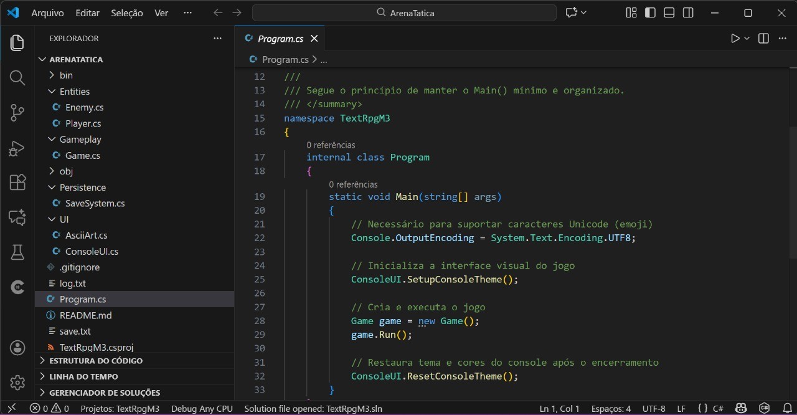Open the Arquivo menu

click(x=47, y=13)
